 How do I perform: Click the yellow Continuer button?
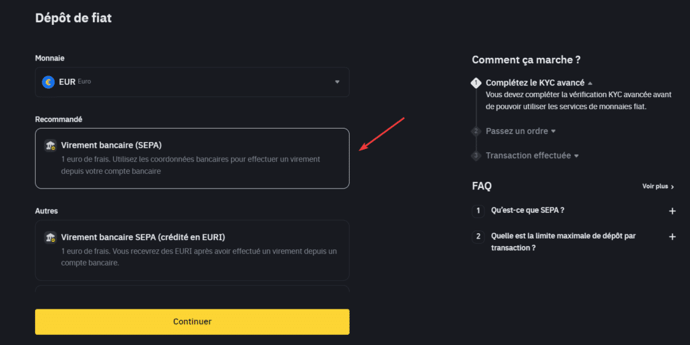tap(192, 321)
